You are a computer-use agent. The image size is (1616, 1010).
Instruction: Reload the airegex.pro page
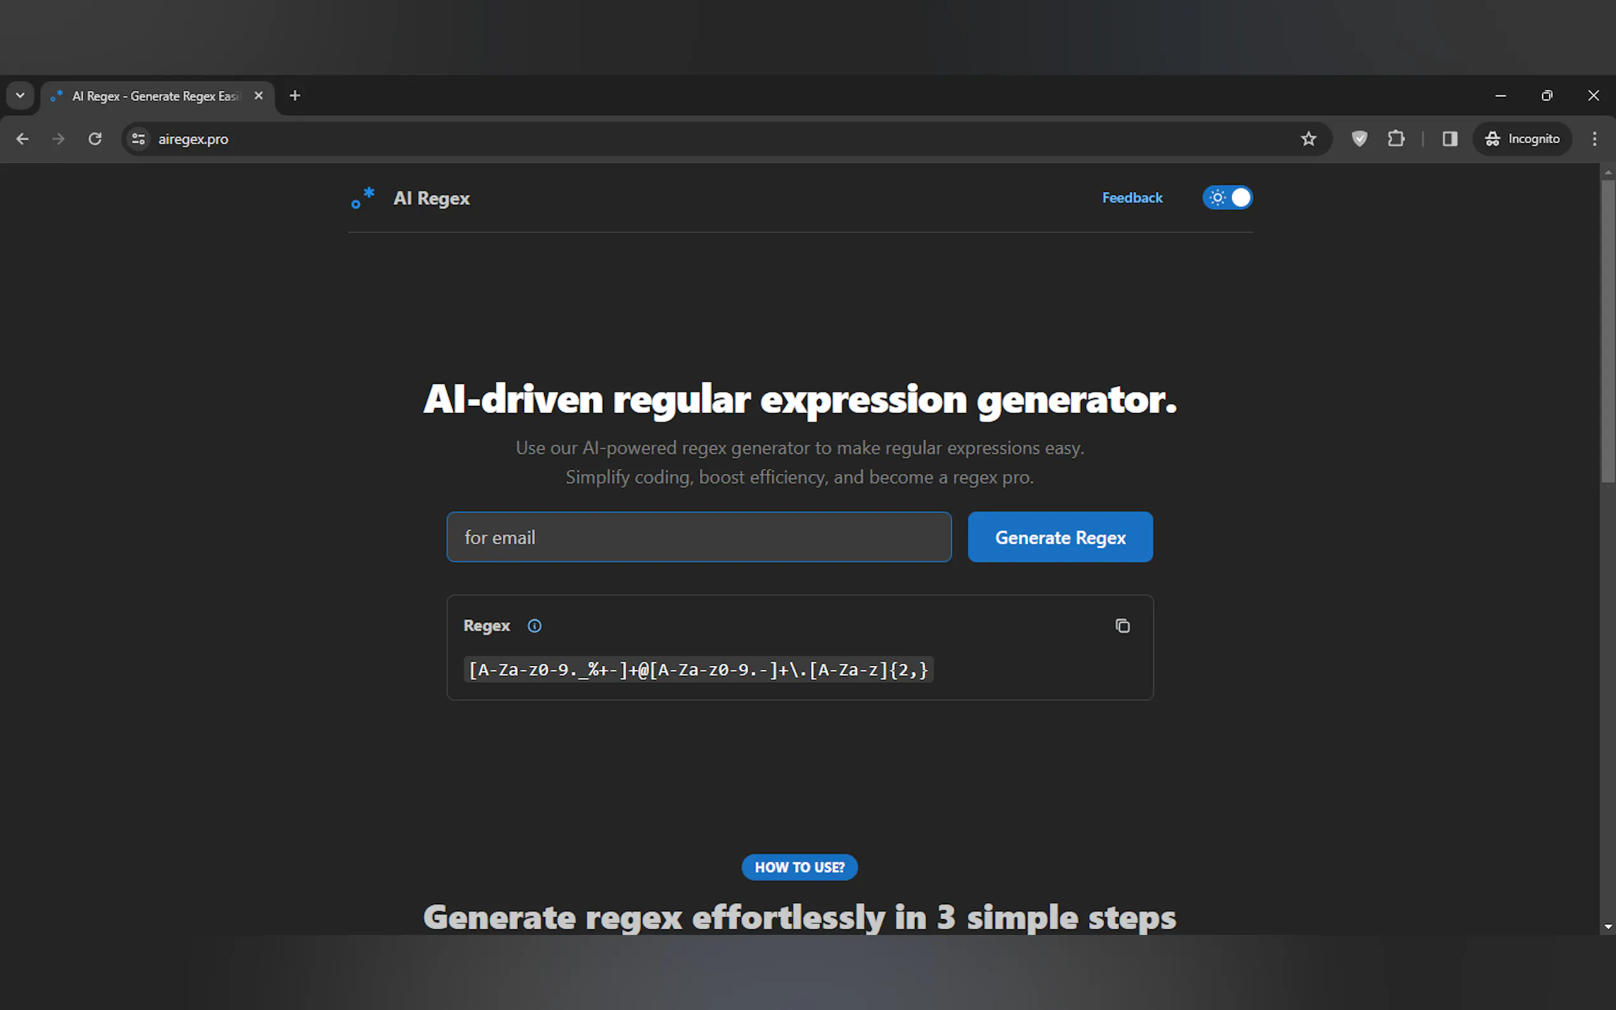[95, 139]
